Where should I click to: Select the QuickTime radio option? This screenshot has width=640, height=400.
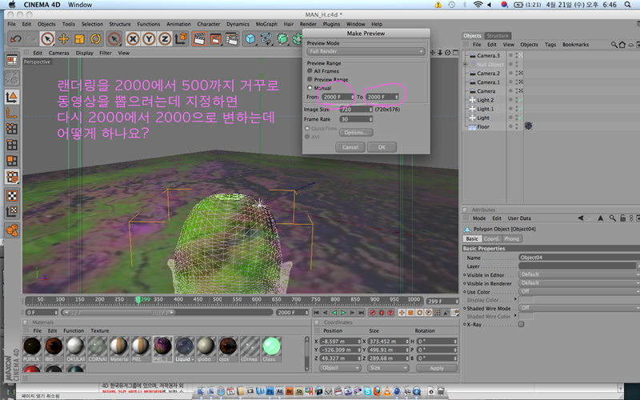pyautogui.click(x=307, y=129)
